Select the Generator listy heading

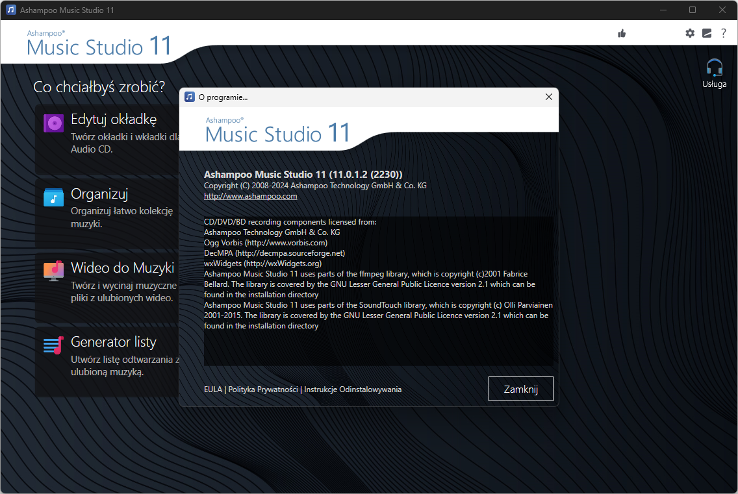click(114, 342)
